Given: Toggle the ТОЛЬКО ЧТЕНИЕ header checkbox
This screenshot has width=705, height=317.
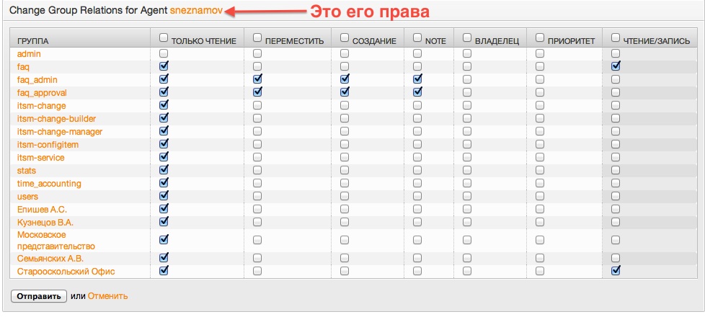Looking at the screenshot, I should click(x=164, y=37).
